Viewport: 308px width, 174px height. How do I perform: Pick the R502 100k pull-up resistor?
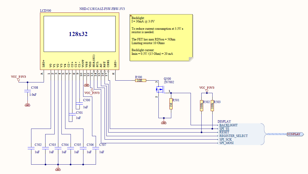tap(201, 106)
